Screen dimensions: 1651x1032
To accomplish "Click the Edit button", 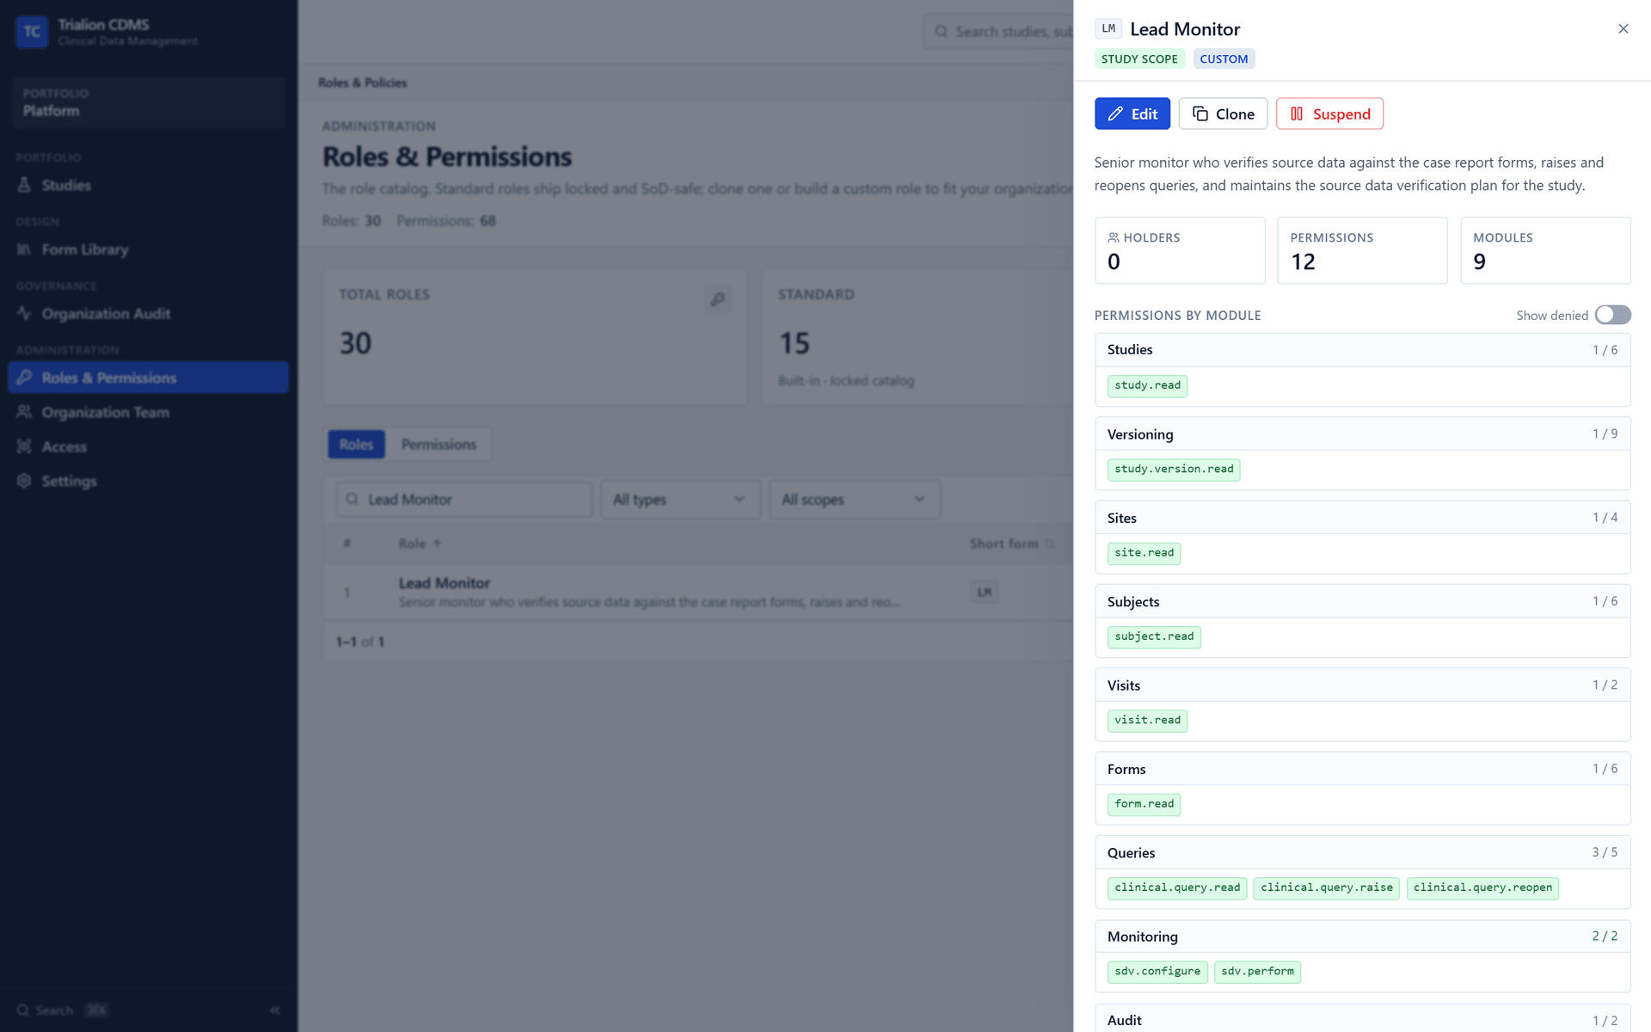I will (1132, 114).
